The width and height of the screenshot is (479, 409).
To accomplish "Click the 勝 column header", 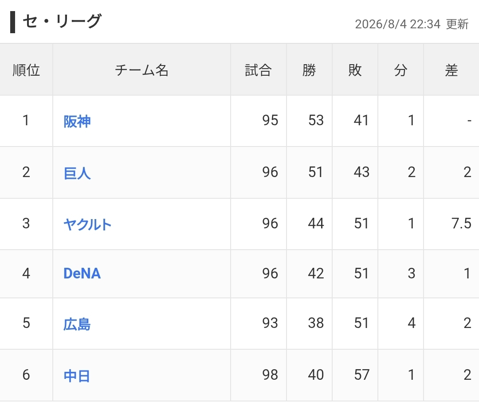I will pyautogui.click(x=309, y=70).
